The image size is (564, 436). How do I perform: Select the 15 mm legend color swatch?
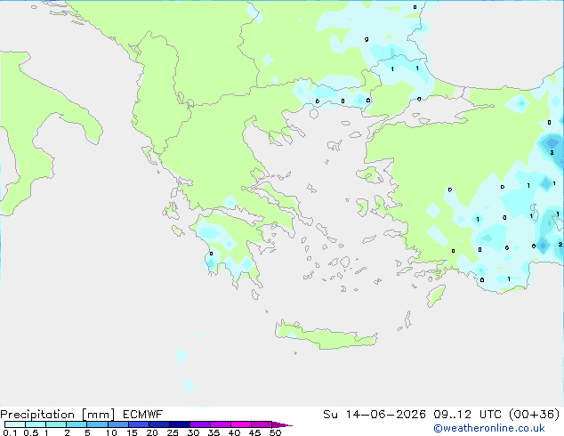point(138,424)
